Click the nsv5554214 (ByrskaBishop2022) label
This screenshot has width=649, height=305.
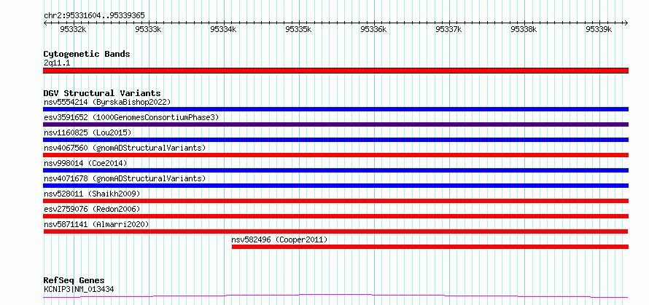[x=107, y=102]
